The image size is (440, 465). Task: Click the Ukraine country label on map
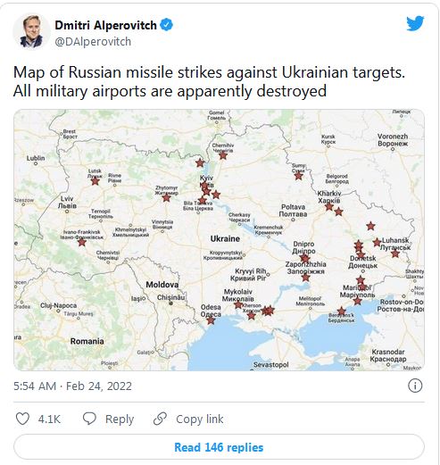(225, 239)
